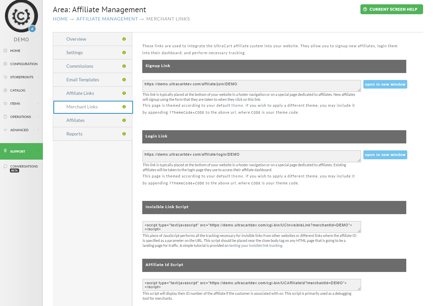Open the Commissions tab
The width and height of the screenshot is (433, 306).
point(92,66)
